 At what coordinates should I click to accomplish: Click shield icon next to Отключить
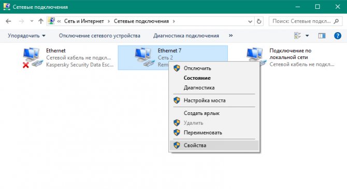click(x=177, y=68)
